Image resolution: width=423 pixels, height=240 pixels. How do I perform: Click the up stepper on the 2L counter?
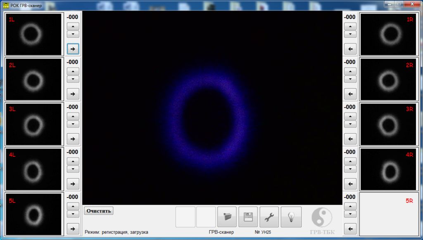point(73,71)
